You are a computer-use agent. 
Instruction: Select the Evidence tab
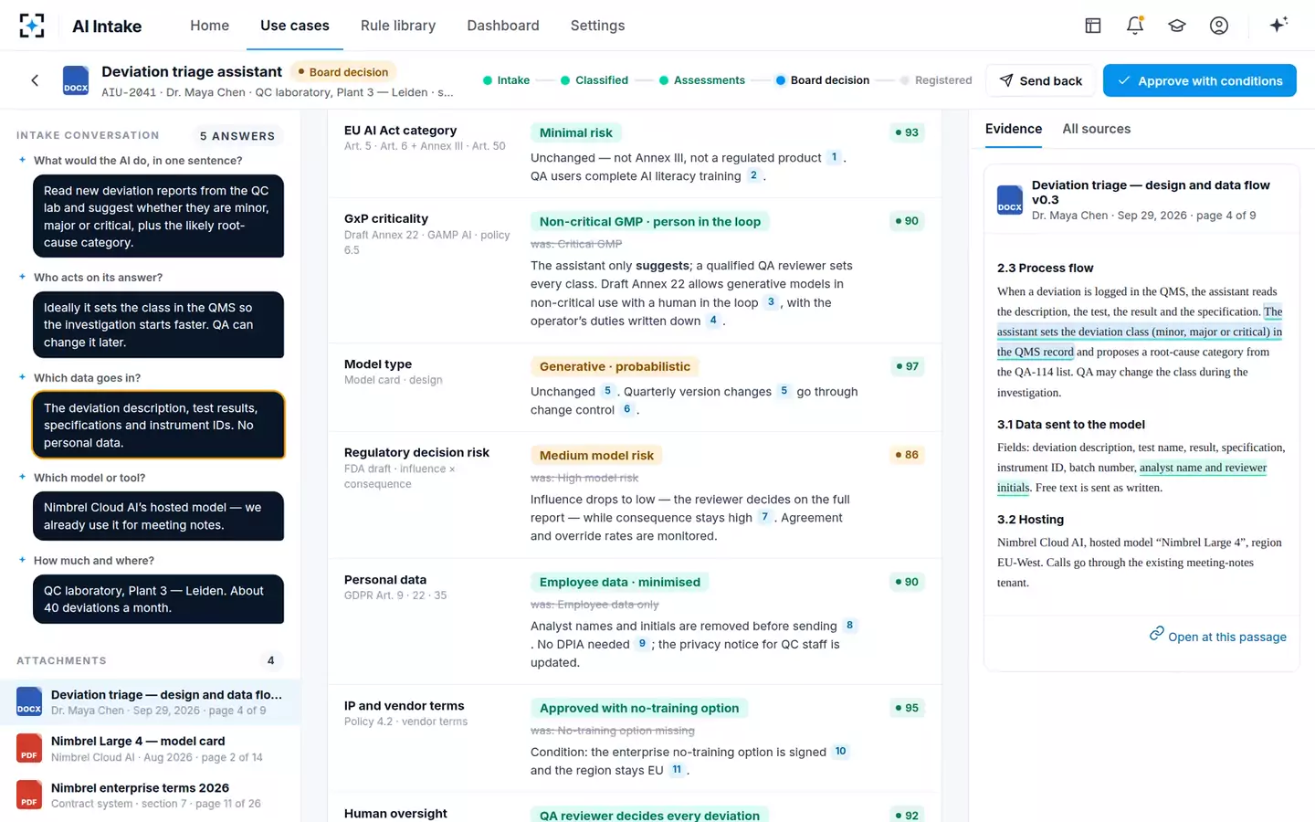tap(1014, 129)
